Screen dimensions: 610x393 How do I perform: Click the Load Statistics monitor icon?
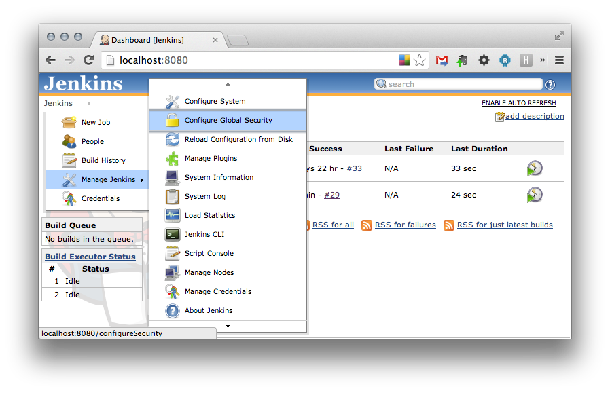(x=173, y=215)
